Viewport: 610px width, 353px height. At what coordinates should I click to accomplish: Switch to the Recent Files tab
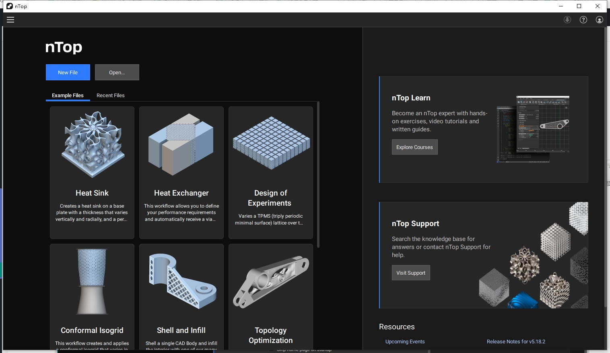coord(111,96)
